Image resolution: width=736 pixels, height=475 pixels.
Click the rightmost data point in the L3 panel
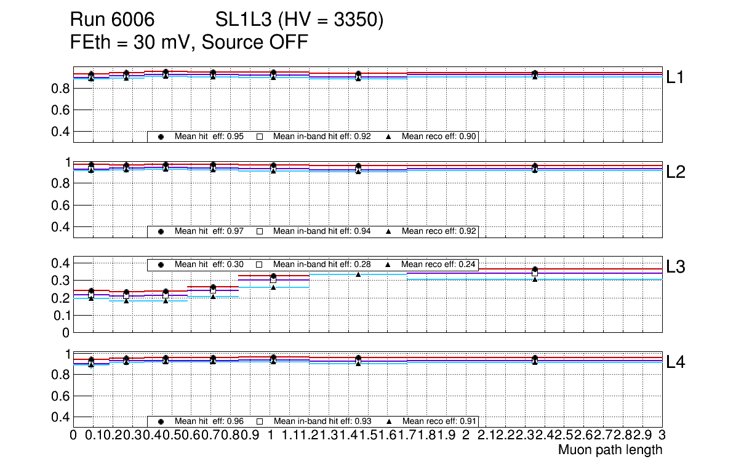[x=535, y=270]
